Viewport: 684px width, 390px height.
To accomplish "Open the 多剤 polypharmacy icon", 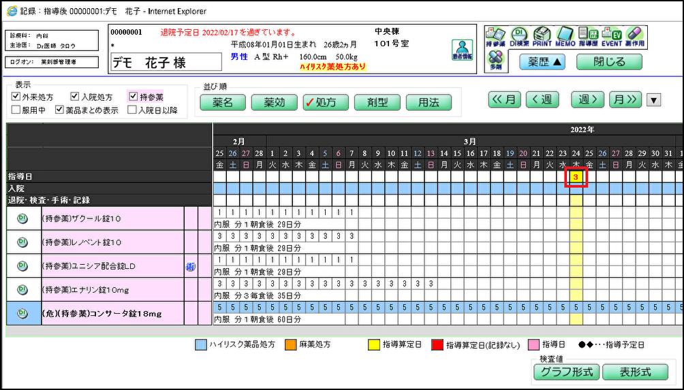I will tap(495, 61).
